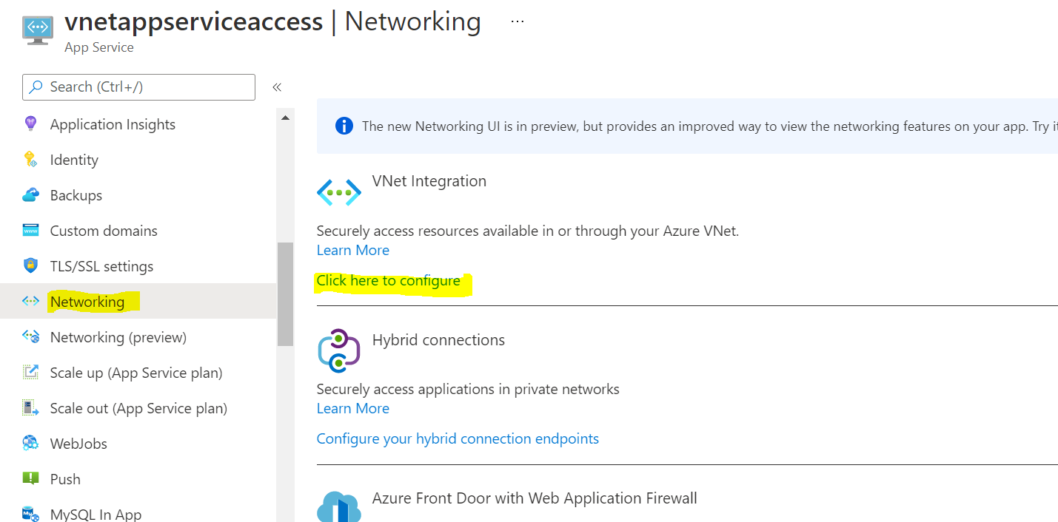Open Networking (preview) menu item
The width and height of the screenshot is (1058, 522).
click(x=118, y=337)
